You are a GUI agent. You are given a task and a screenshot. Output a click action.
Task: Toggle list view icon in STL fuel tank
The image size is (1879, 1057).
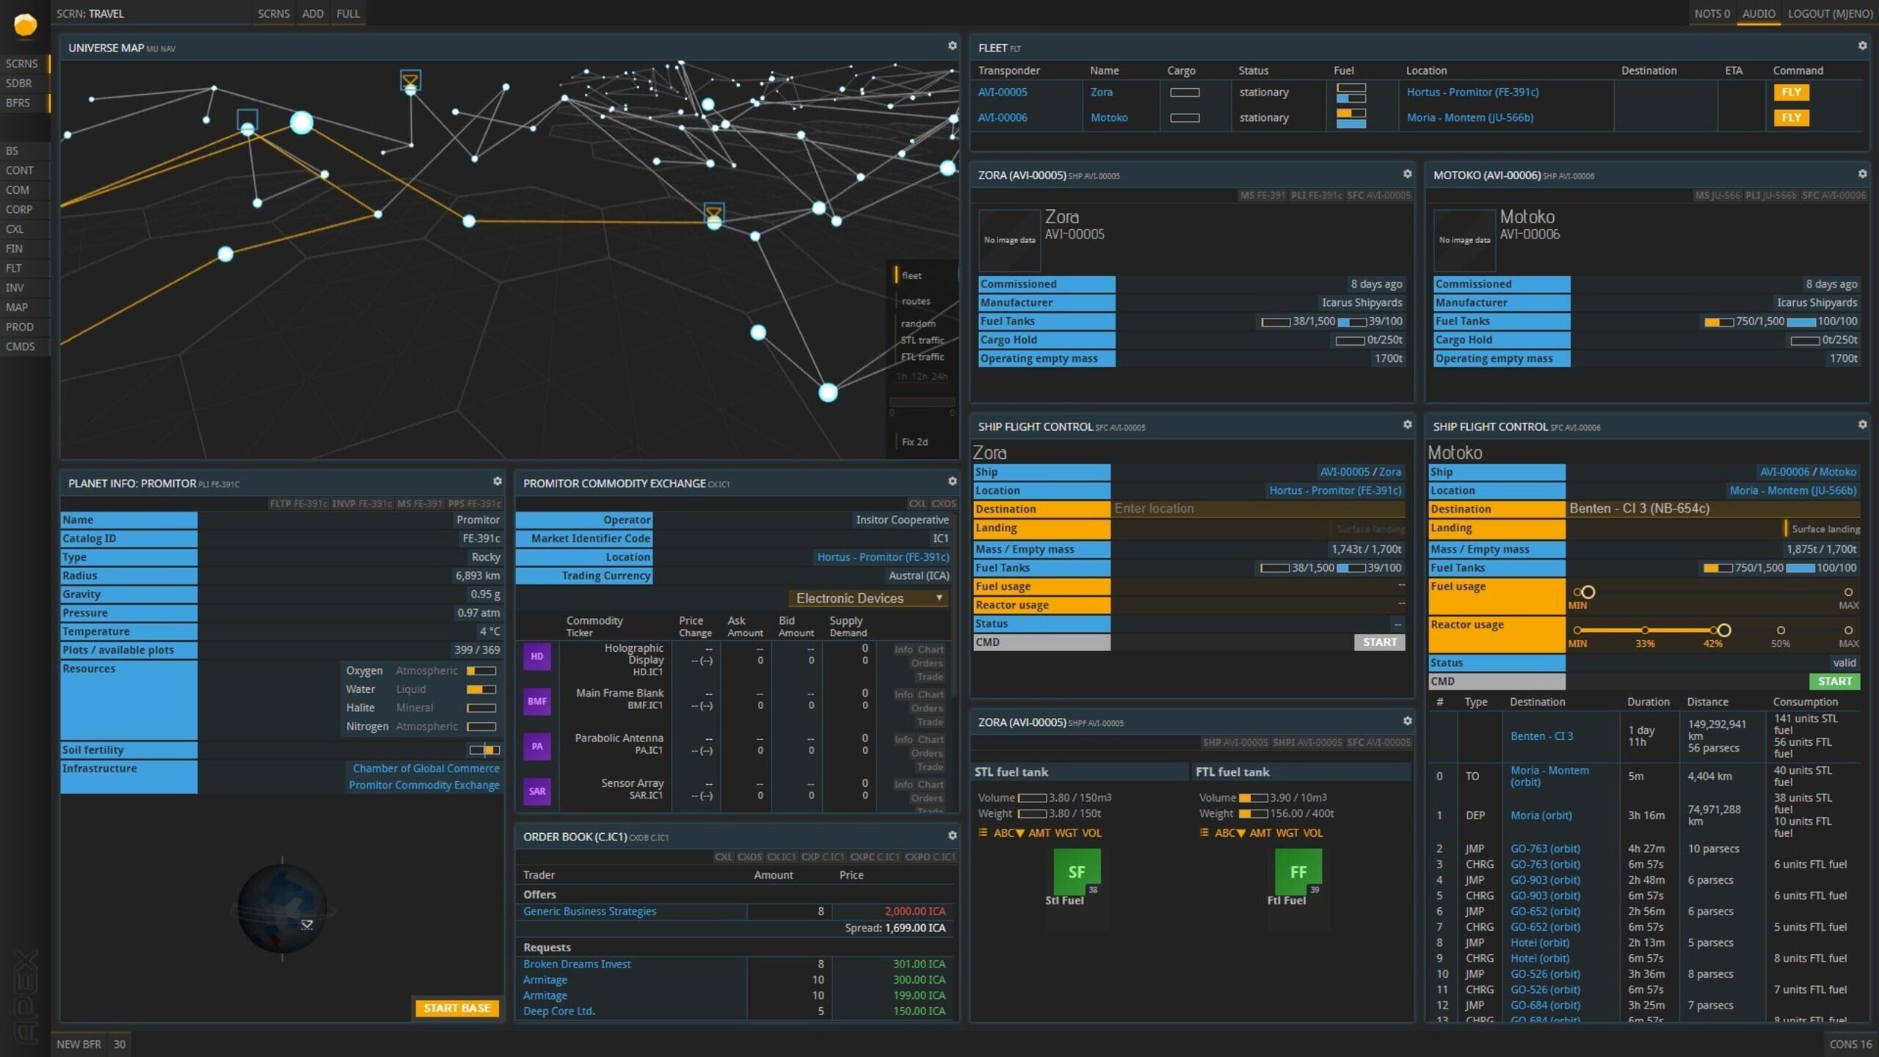[982, 832]
